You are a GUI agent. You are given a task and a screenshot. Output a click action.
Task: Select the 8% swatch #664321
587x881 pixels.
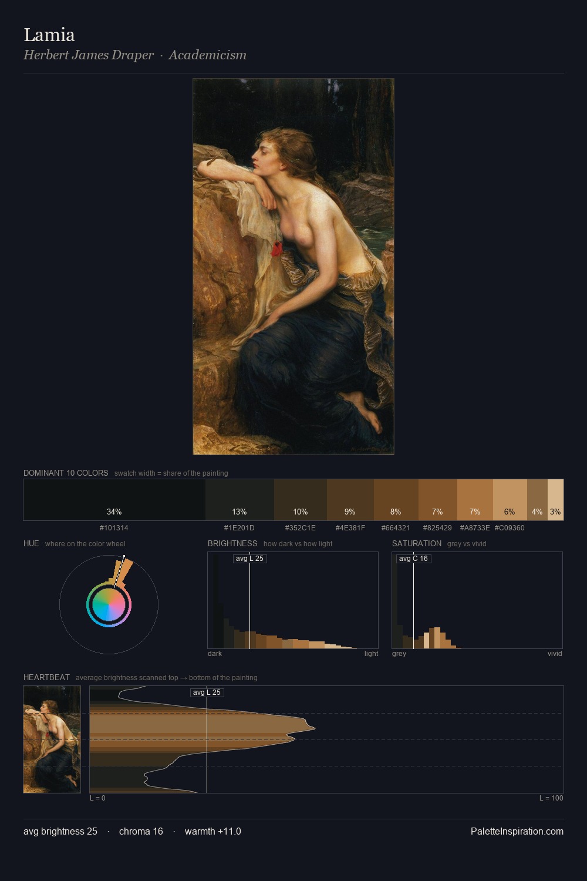pyautogui.click(x=396, y=500)
